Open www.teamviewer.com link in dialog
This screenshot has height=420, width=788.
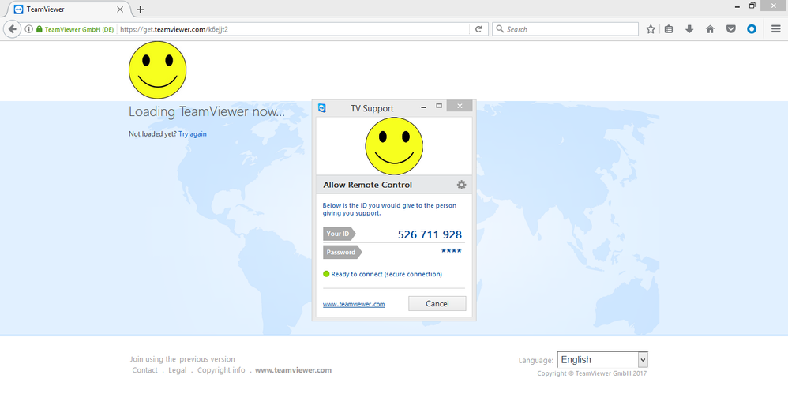click(354, 305)
